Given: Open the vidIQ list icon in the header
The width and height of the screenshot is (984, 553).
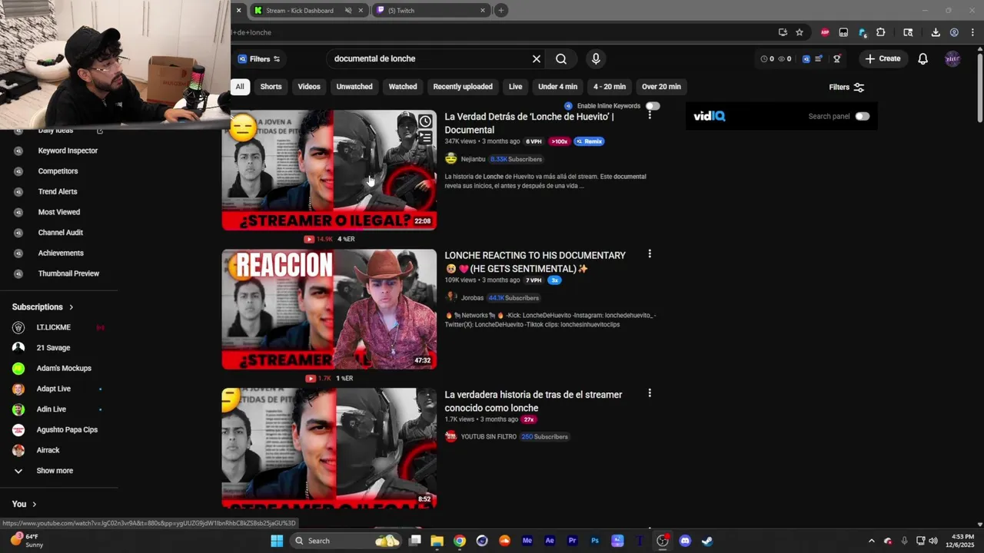Looking at the screenshot, I should [x=819, y=59].
